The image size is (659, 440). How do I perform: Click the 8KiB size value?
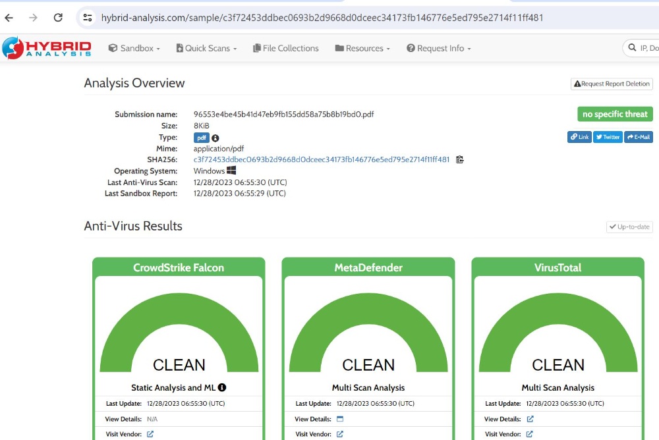pyautogui.click(x=201, y=126)
